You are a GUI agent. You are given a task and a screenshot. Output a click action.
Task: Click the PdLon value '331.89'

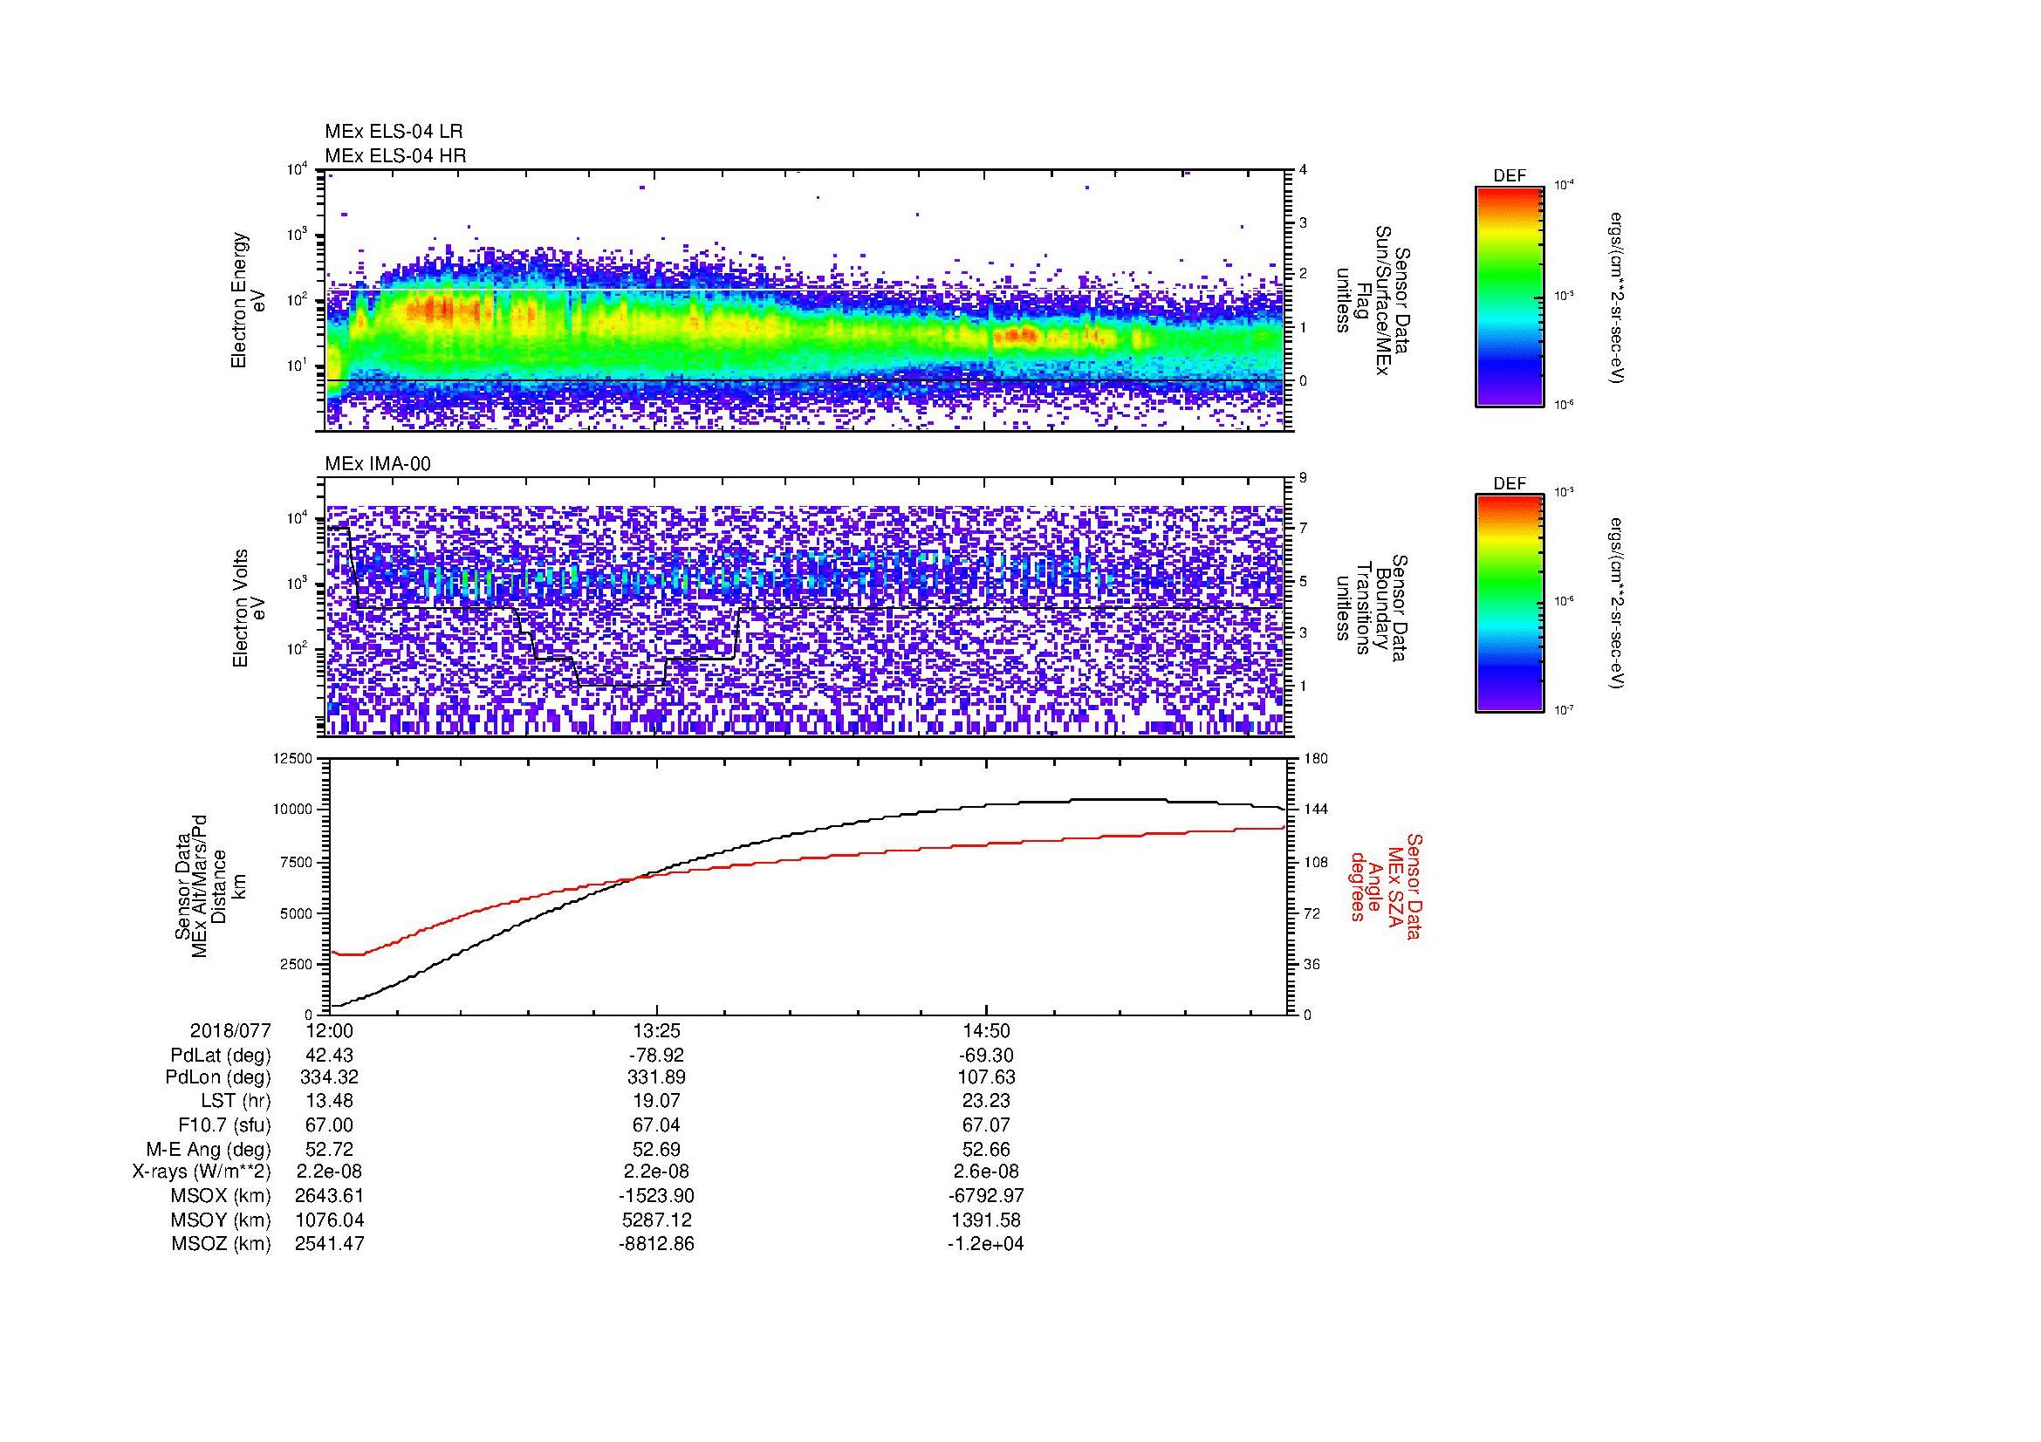[657, 1077]
